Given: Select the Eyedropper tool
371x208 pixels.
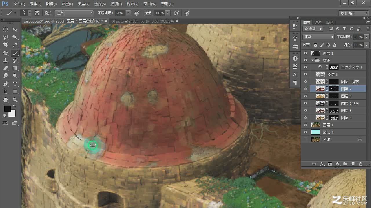Looking at the screenshot, I should [15, 45].
